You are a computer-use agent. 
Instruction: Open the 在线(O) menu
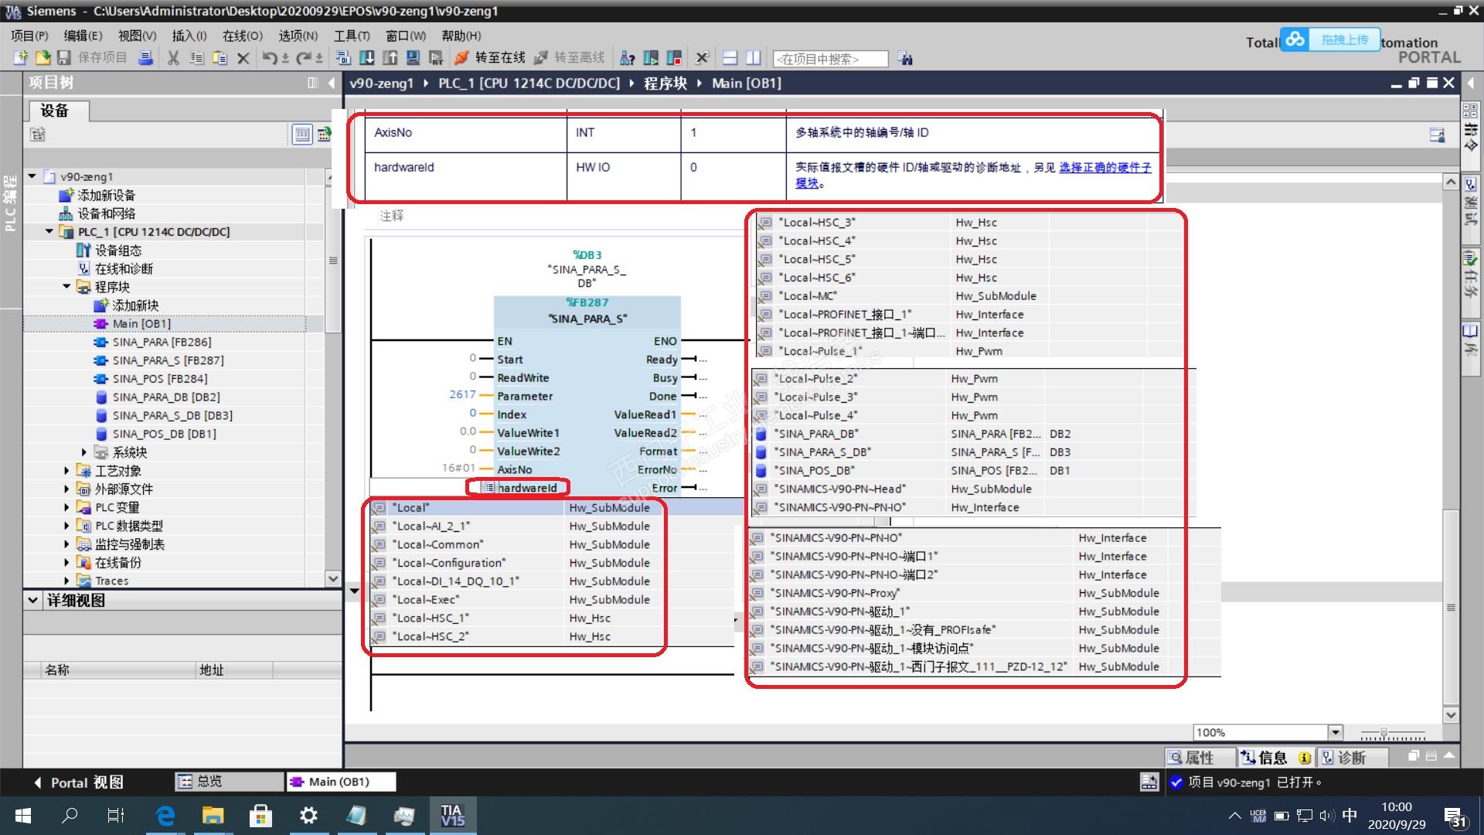(242, 36)
